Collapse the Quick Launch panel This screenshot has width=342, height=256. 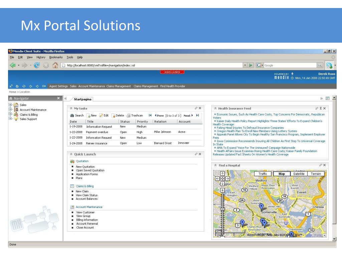tap(71, 154)
